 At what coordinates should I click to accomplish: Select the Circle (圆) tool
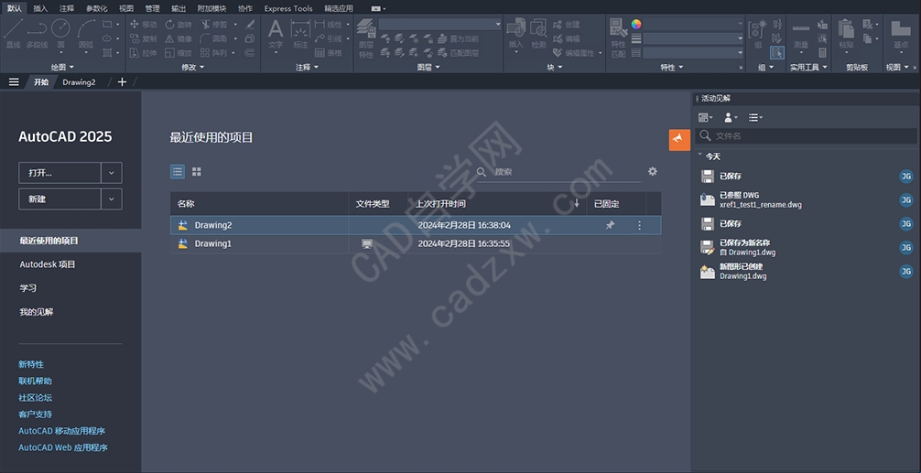click(60, 34)
